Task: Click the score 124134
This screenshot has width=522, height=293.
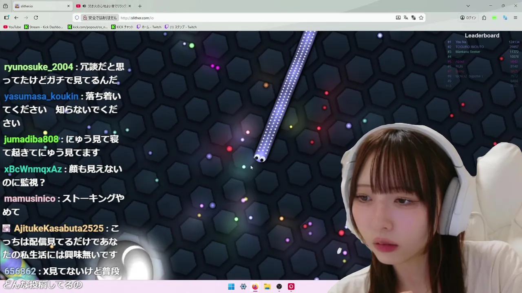Action: 514,42
